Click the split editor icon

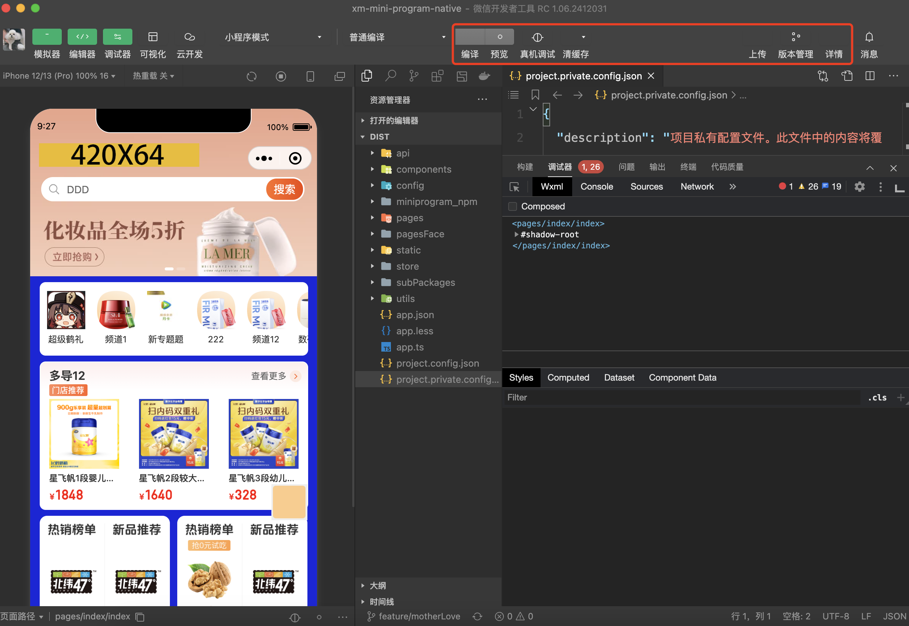[x=870, y=76]
